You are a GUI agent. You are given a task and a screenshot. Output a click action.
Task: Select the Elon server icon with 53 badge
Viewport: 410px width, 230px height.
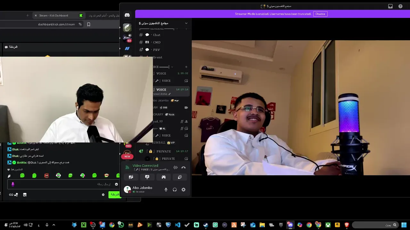tap(127, 38)
